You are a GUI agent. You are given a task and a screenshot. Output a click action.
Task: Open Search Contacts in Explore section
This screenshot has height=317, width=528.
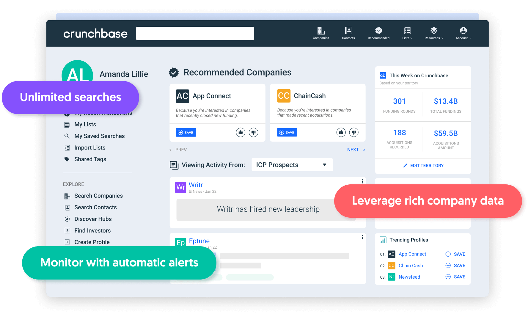click(95, 208)
